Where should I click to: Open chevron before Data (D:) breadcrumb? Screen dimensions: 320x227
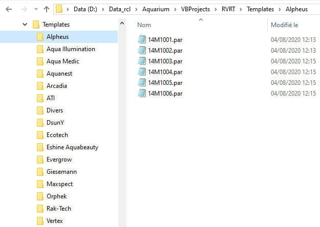tap(68, 9)
